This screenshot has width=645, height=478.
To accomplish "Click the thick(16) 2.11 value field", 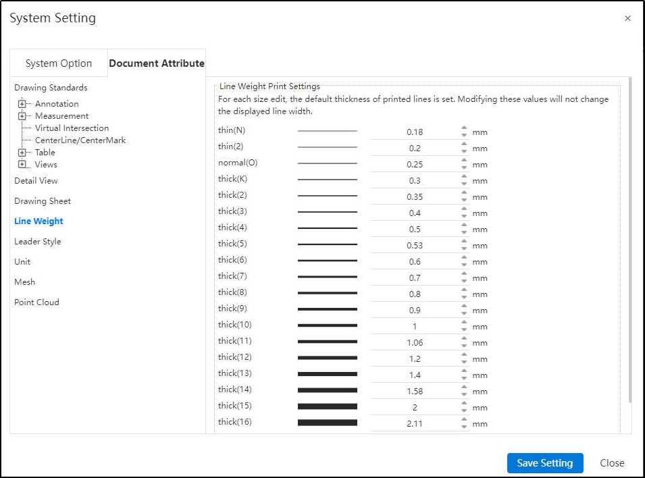I will coord(415,423).
